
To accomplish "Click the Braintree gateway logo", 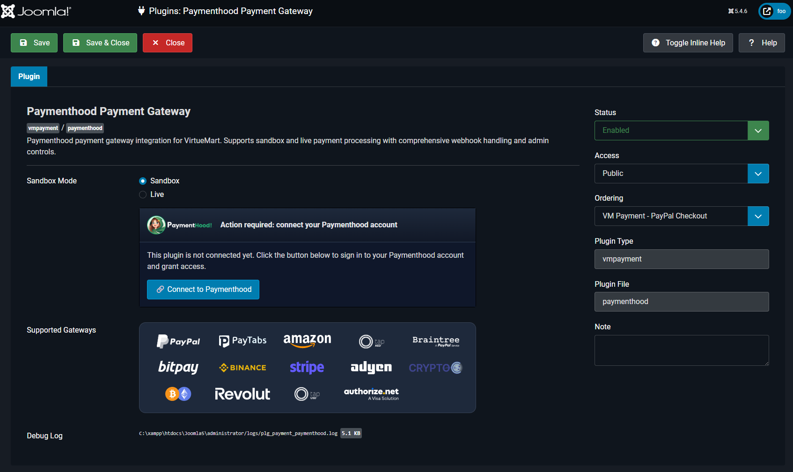I will pyautogui.click(x=436, y=341).
